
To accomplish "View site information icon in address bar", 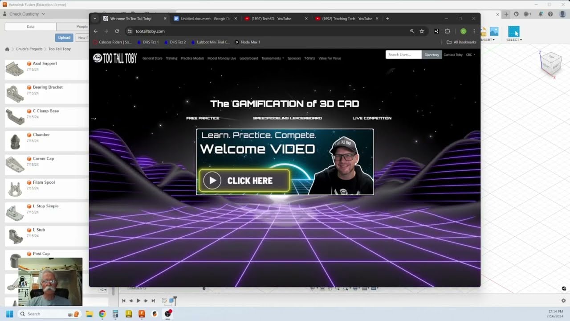I will (x=130, y=31).
